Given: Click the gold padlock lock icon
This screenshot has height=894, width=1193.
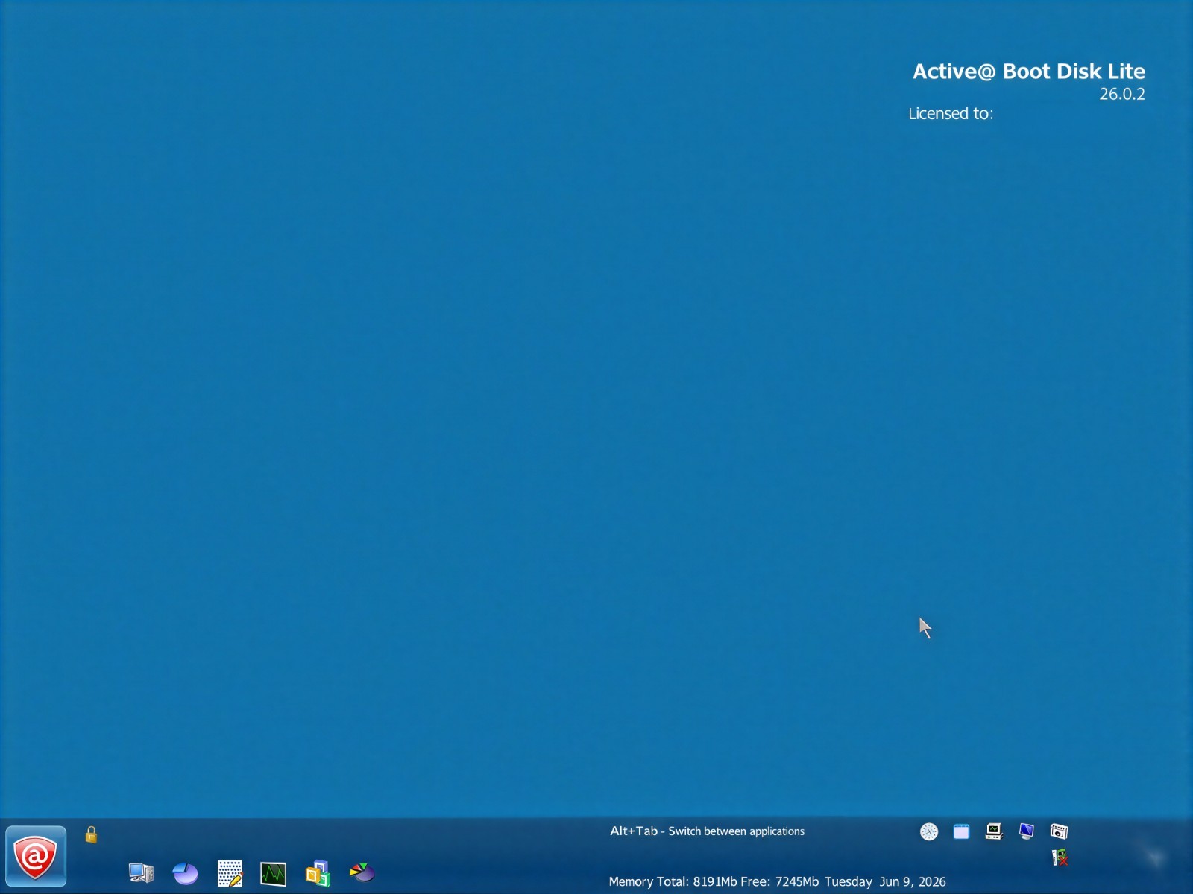Looking at the screenshot, I should tap(91, 834).
